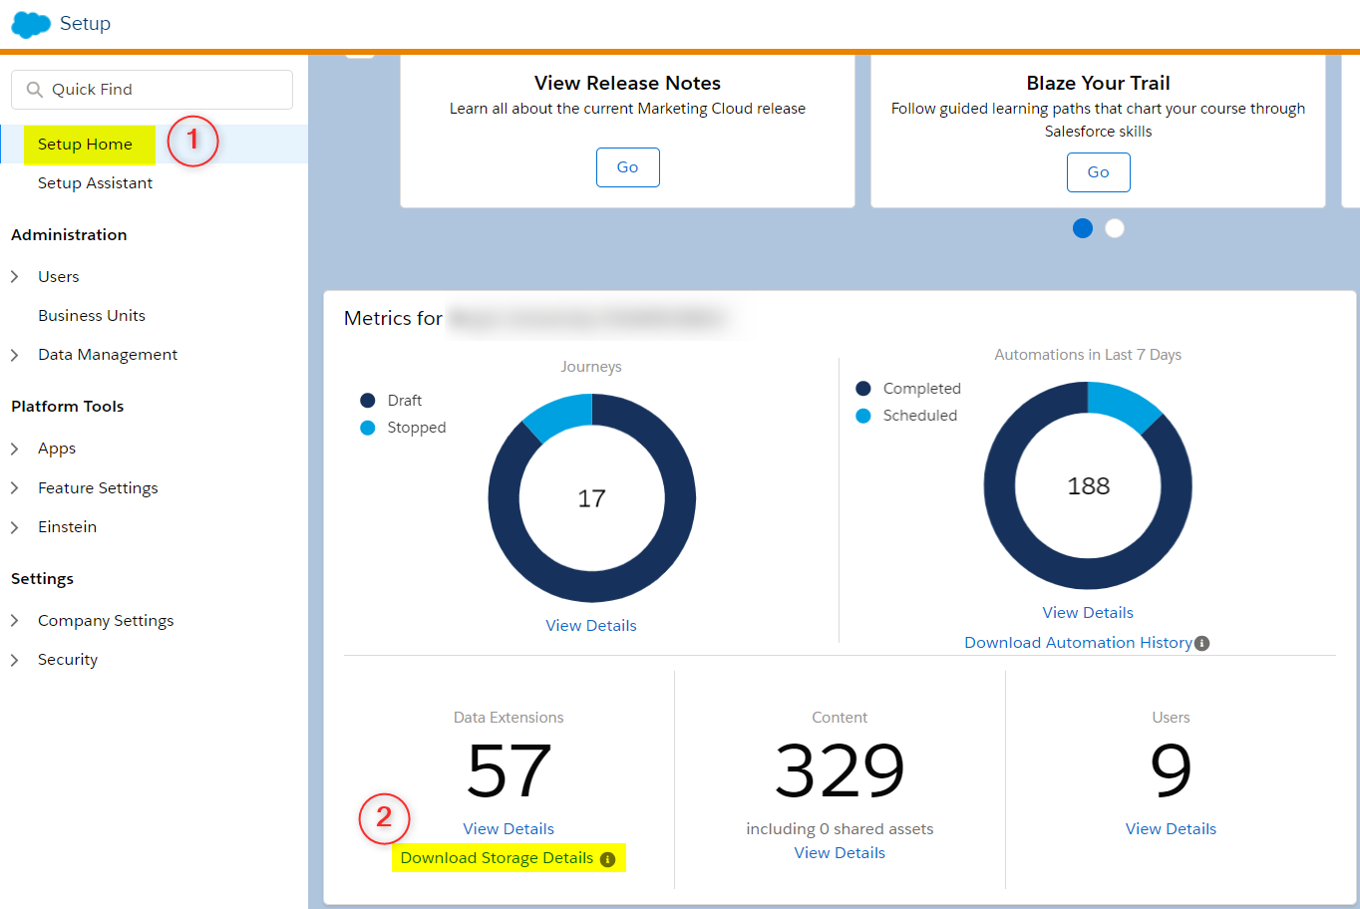The image size is (1360, 909).
Task: Click the Stopped legend dot under Journeys
Action: pyautogui.click(x=368, y=428)
